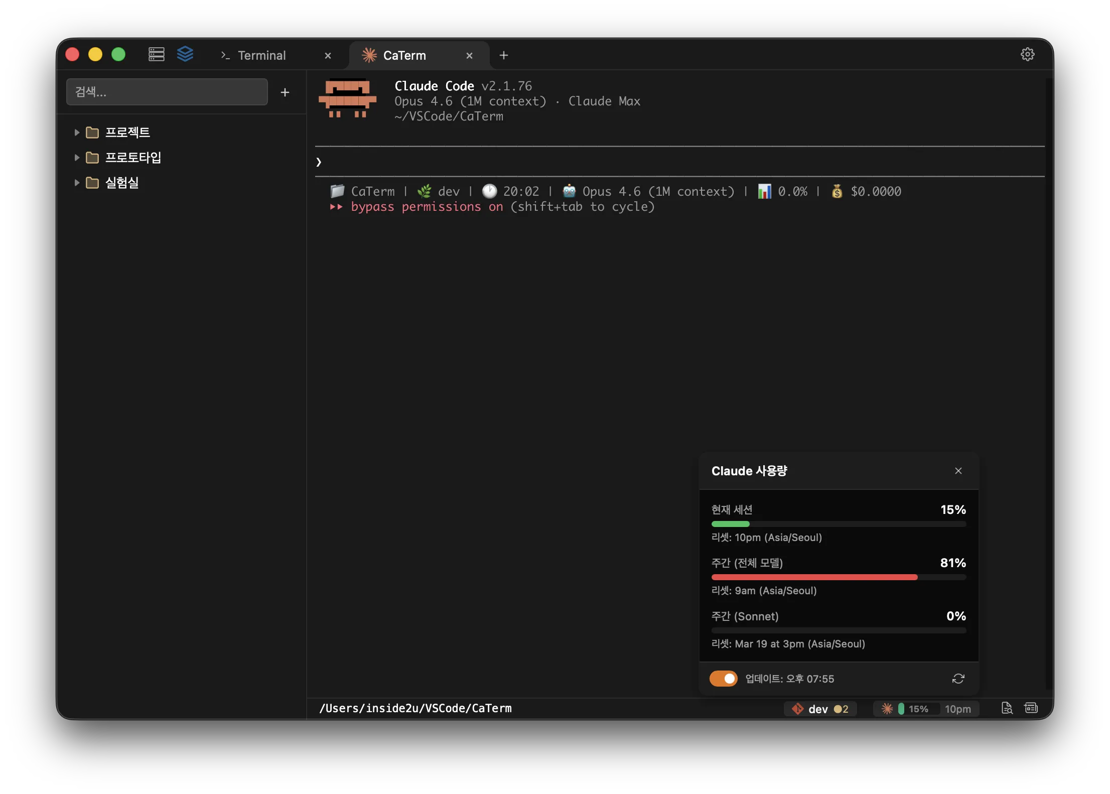
Task: Click the server list icon in title bar
Action: pyautogui.click(x=157, y=54)
